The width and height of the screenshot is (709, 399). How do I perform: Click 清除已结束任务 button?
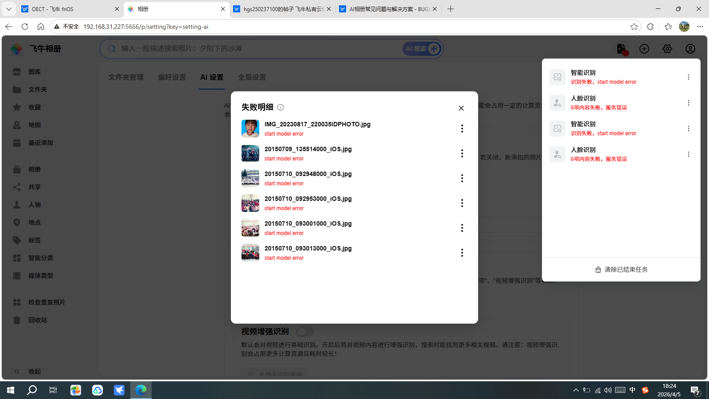(621, 270)
